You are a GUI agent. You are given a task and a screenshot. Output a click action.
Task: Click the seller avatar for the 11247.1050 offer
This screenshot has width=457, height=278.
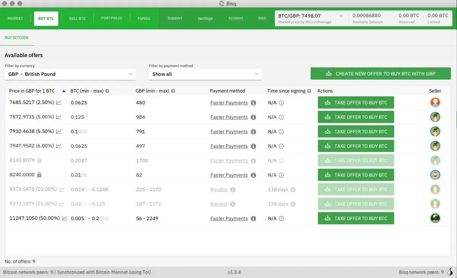coord(435,218)
